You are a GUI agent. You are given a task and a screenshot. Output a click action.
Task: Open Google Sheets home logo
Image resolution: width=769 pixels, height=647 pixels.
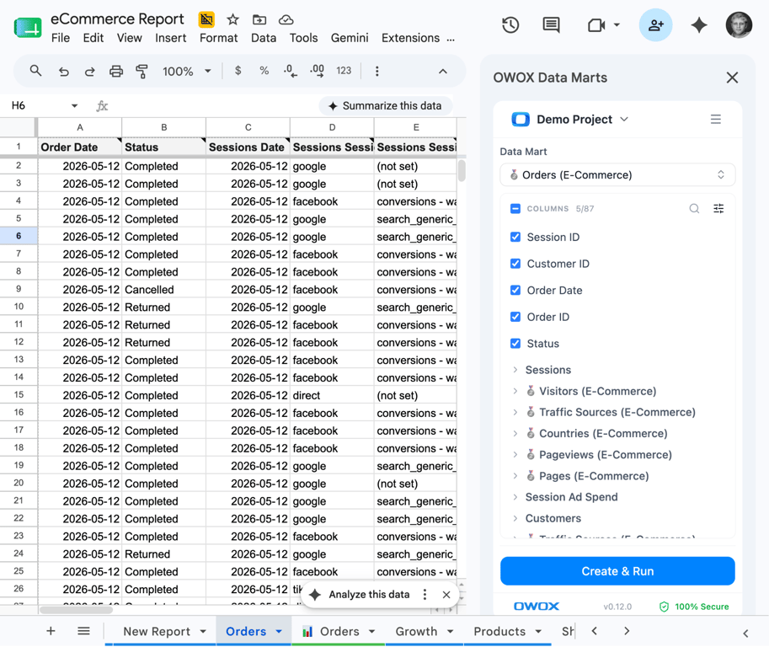point(28,28)
